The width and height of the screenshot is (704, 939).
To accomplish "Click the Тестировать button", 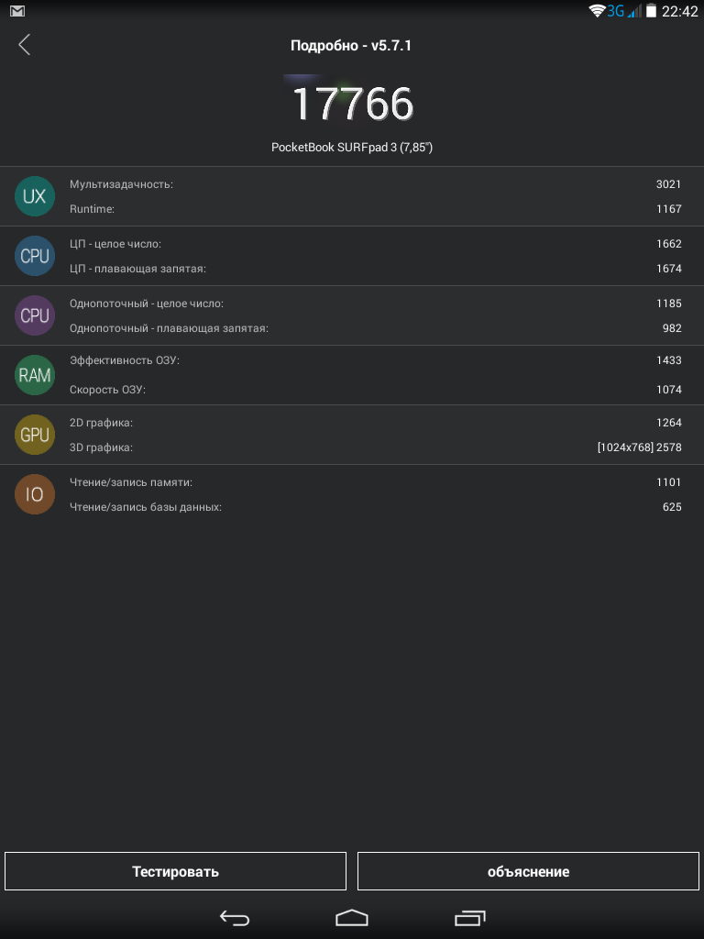I will 175,871.
